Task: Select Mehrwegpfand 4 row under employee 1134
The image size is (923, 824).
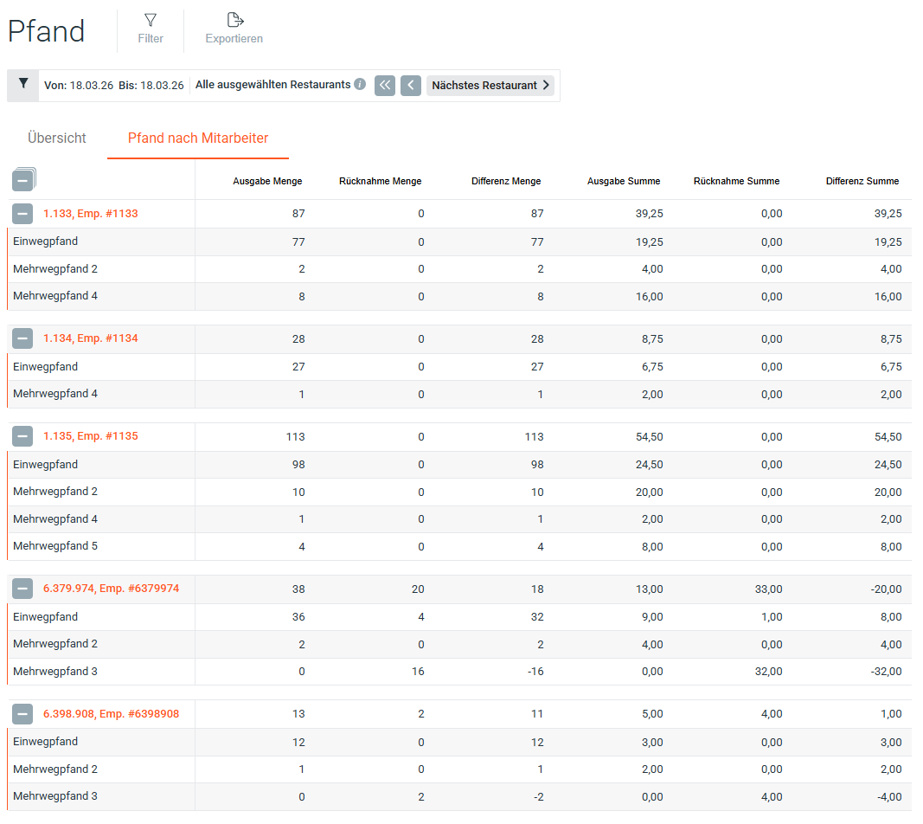Action: (459, 394)
